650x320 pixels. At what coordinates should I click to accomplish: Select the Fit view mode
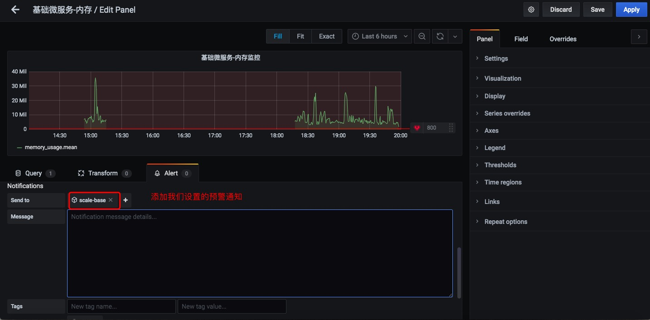(x=301, y=36)
